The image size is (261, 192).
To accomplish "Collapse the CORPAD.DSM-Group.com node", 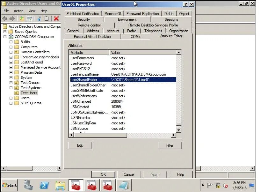I will click(5, 37).
